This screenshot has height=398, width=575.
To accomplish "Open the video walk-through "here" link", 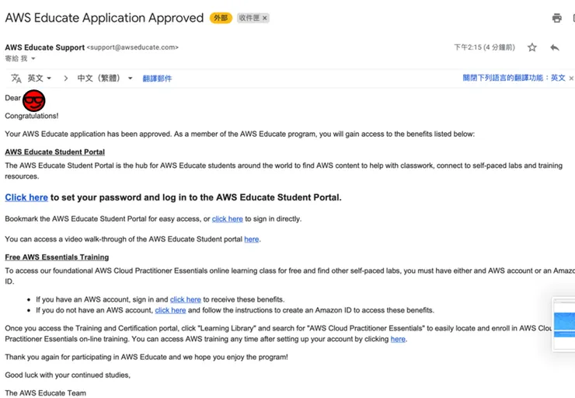I will 252,239.
